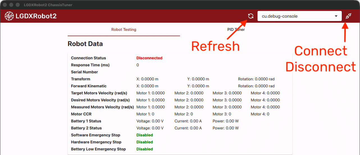Click the Hardware Emergency Stop label

[x=96, y=142]
